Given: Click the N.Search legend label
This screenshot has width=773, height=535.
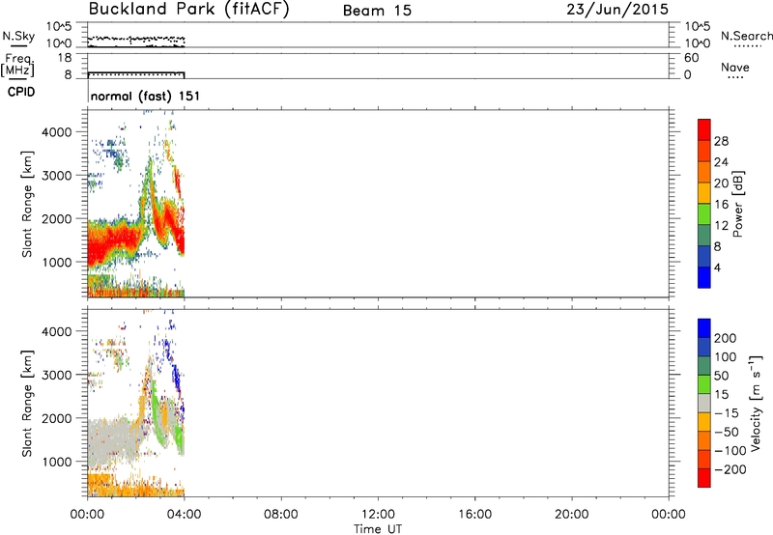Looking at the screenshot, I should (746, 36).
